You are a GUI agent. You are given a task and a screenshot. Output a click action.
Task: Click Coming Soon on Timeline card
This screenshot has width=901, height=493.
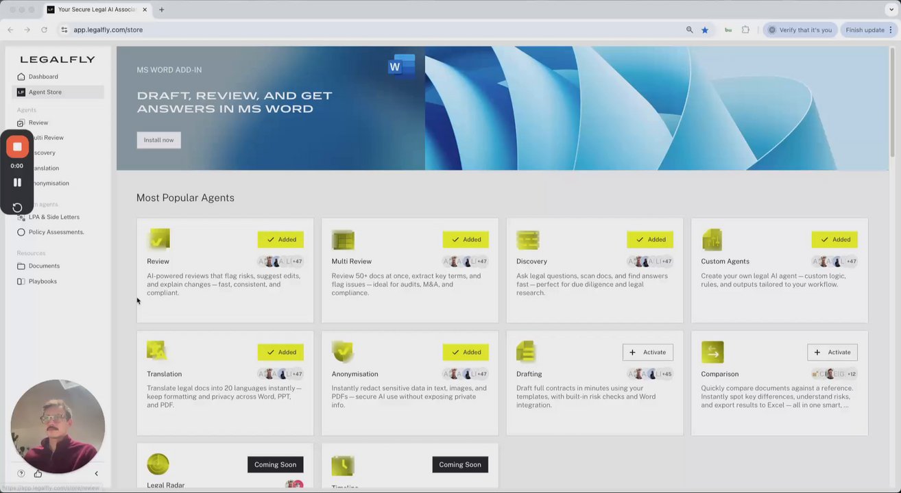(x=460, y=464)
